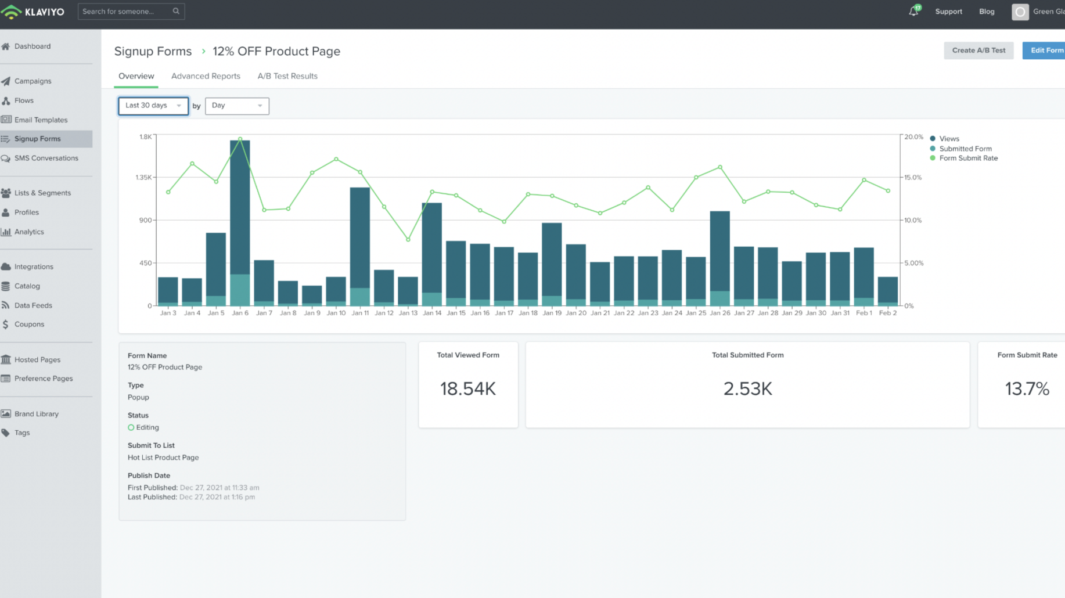Click the Coupons dollar sign icon
Image resolution: width=1065 pixels, height=598 pixels.
[6, 325]
